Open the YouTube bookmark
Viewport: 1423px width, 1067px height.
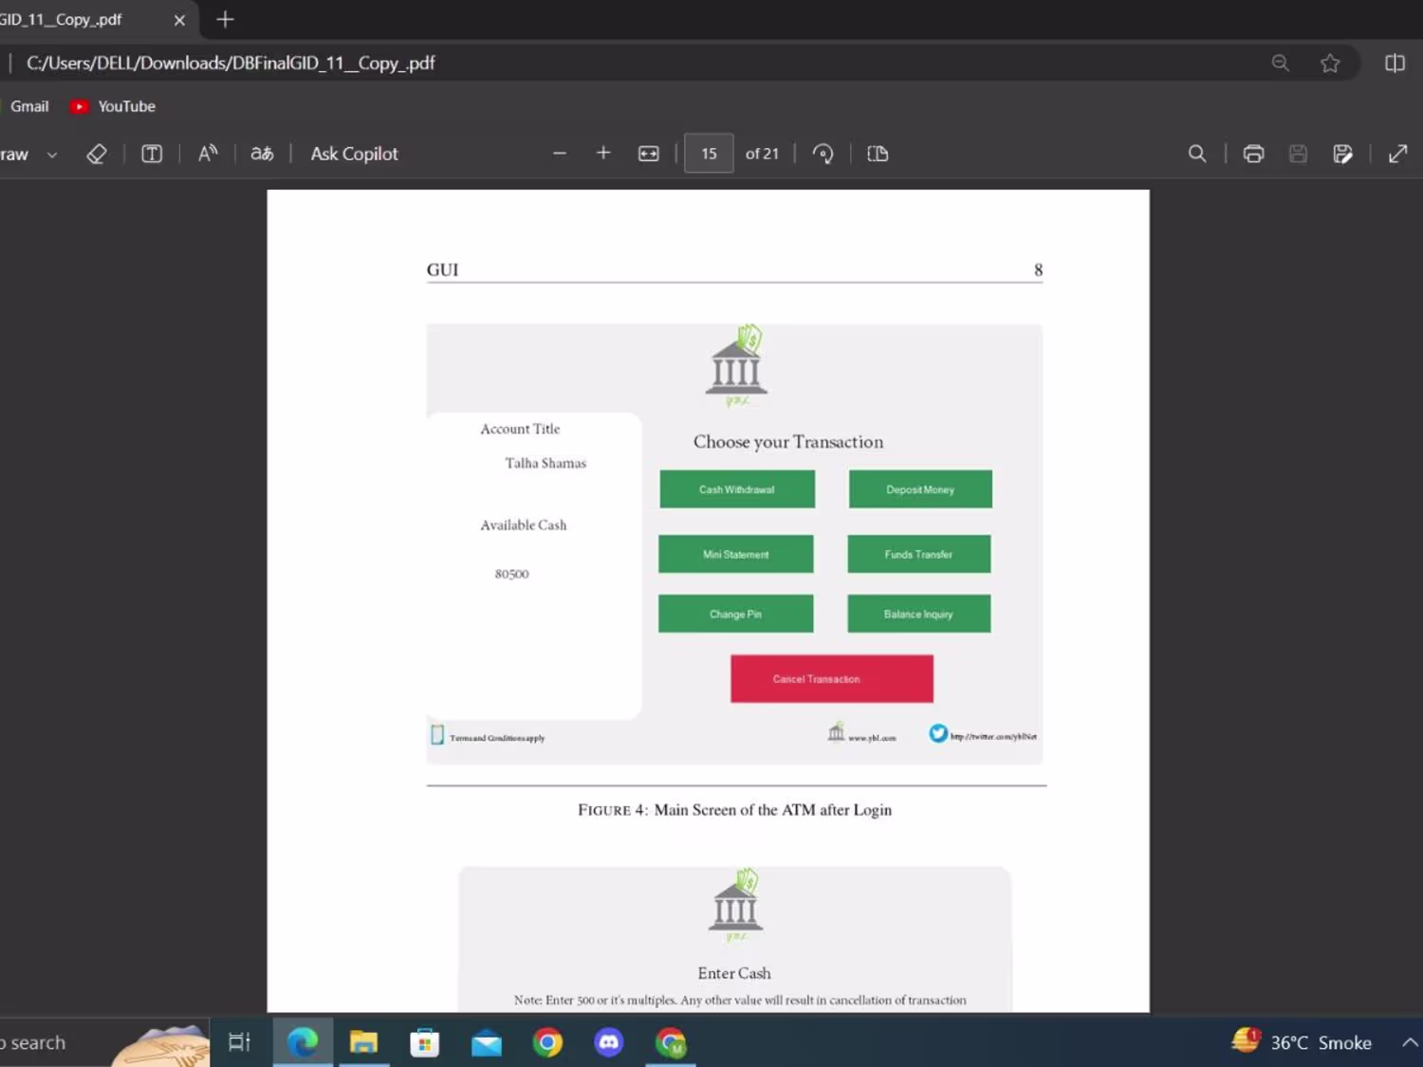pyautogui.click(x=113, y=106)
